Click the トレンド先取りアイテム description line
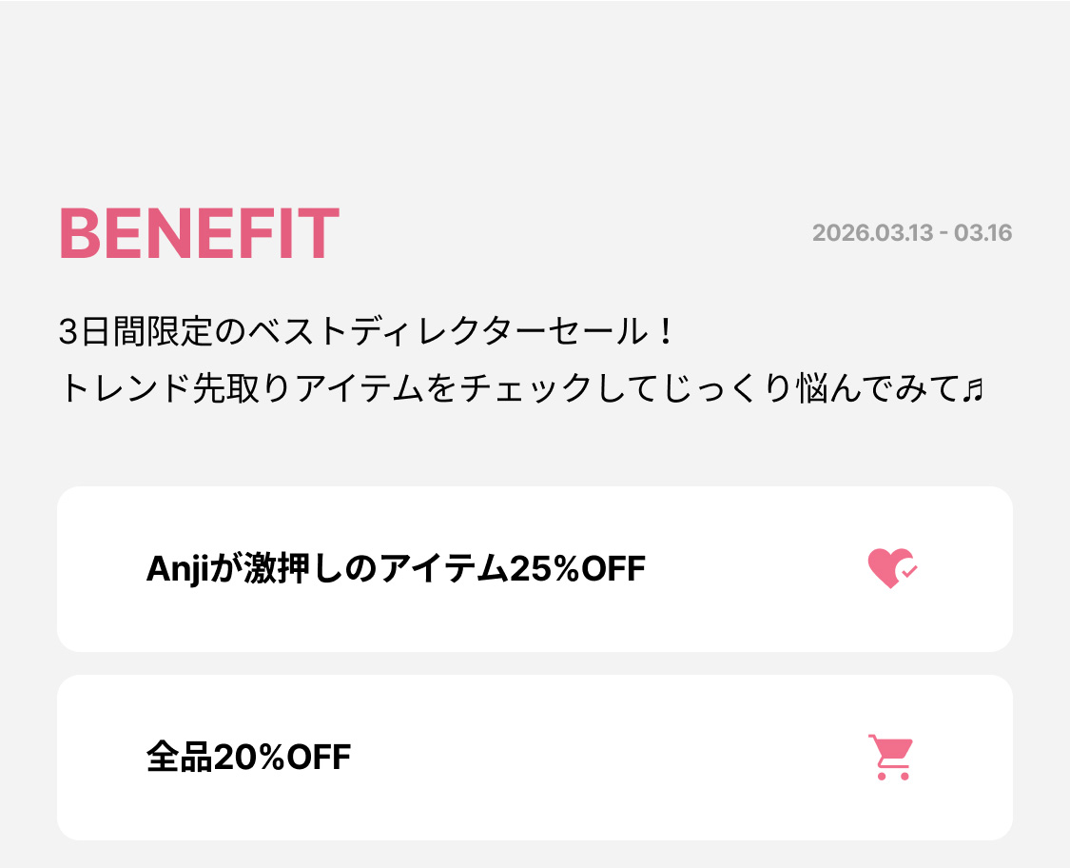 [x=519, y=388]
